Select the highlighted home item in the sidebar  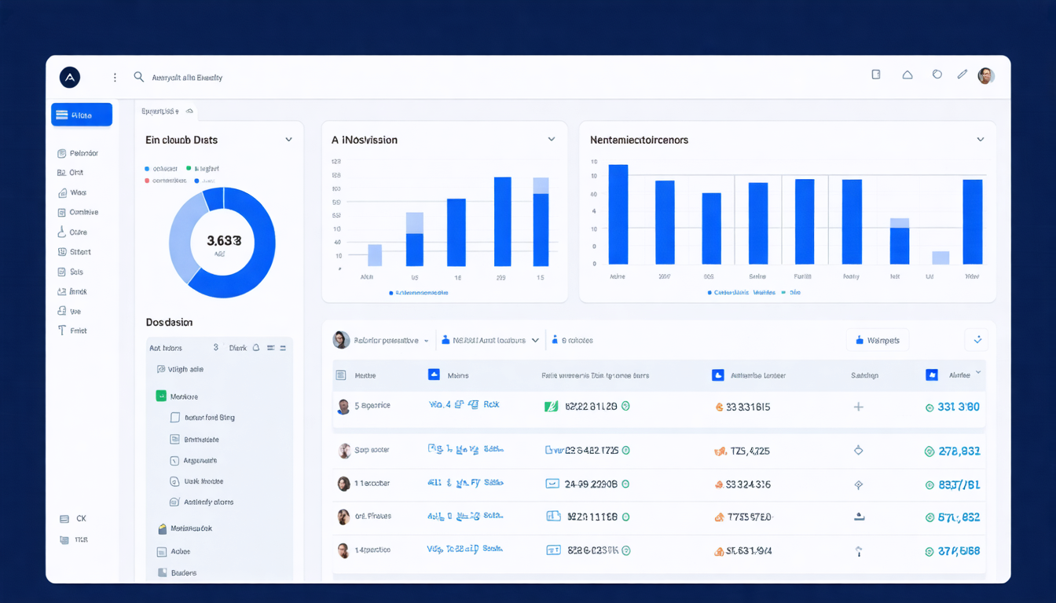[x=81, y=114]
